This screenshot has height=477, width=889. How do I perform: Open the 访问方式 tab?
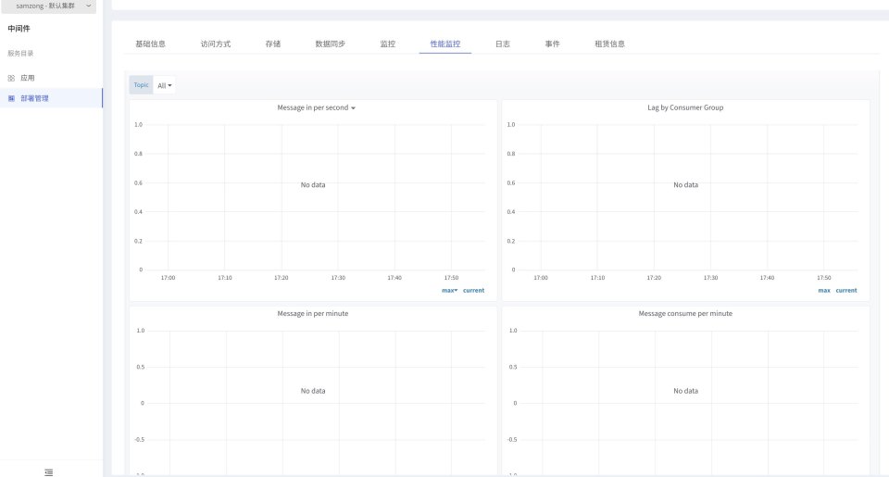click(215, 44)
